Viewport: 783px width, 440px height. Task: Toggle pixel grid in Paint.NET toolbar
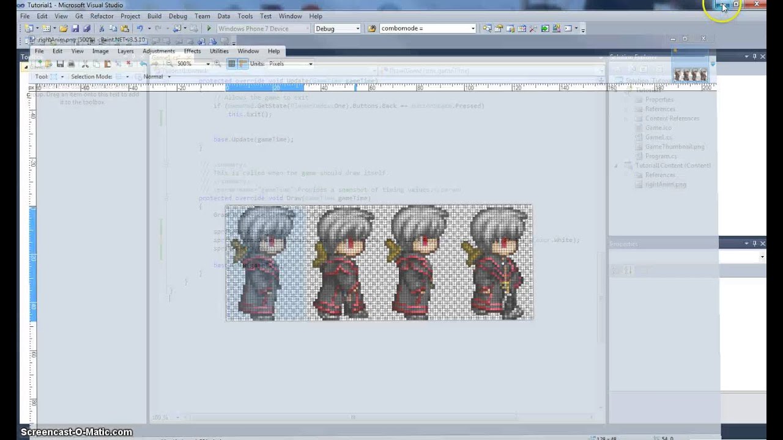pos(232,64)
